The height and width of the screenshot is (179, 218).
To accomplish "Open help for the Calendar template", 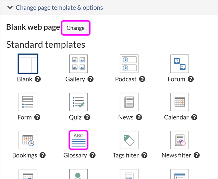I will [194, 117].
